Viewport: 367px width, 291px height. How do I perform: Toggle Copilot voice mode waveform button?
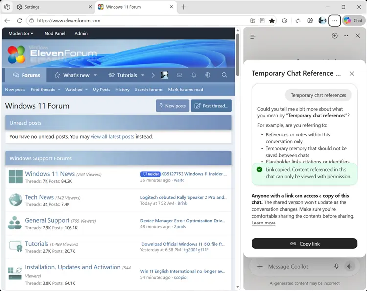coord(350,266)
